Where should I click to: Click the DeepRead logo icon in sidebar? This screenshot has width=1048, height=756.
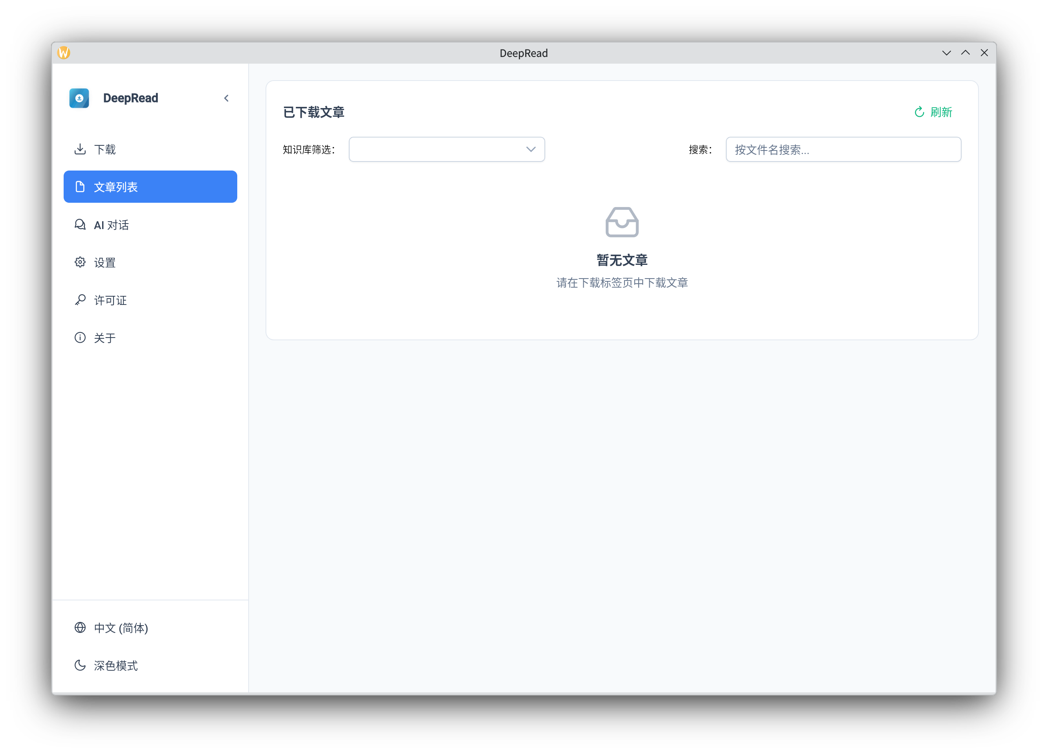(x=79, y=98)
